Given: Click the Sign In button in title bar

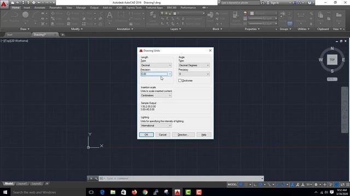Looking at the screenshot, I should coord(273,3).
